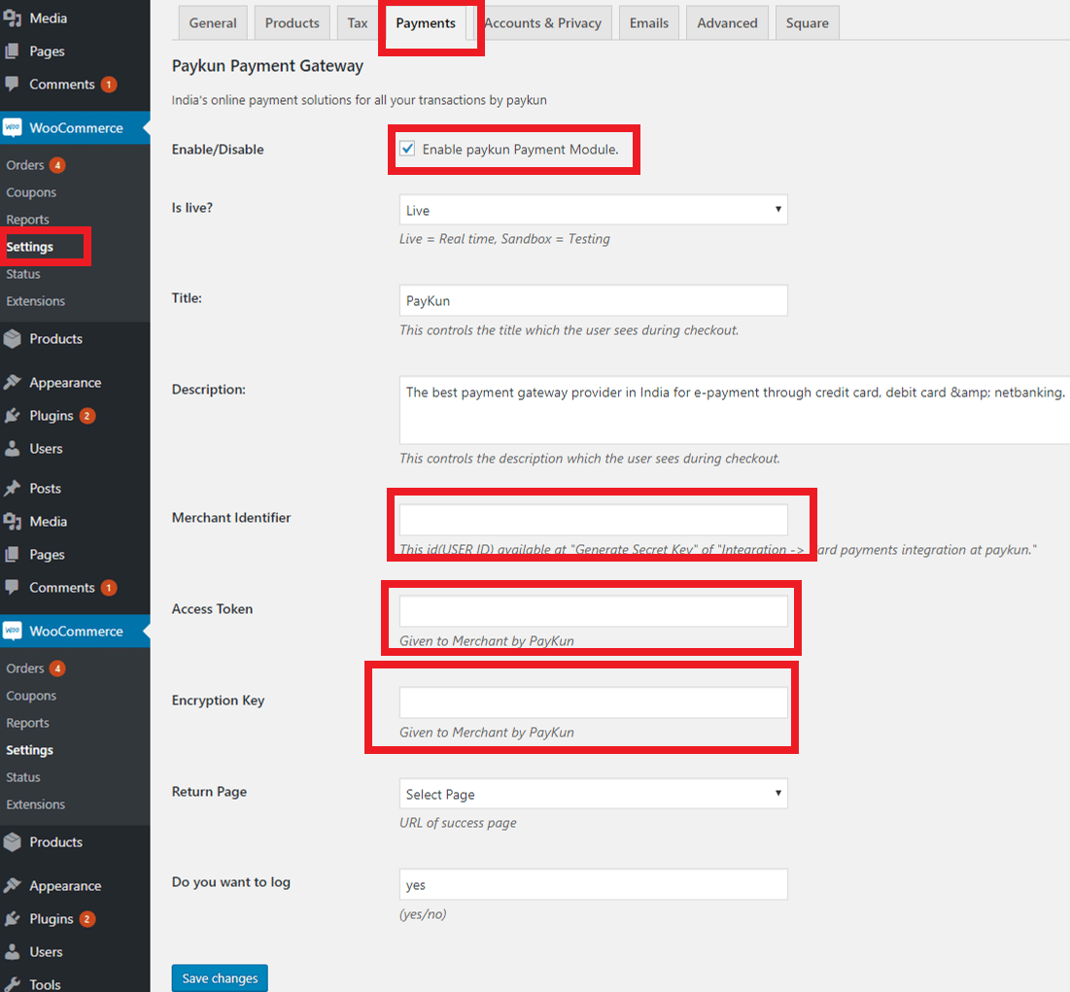1070x992 pixels.
Task: Click the upper Comments speech bubble icon
Action: (x=13, y=84)
